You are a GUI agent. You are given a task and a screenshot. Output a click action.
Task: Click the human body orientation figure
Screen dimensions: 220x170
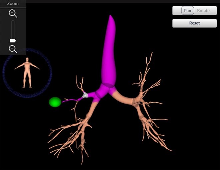pos(27,73)
